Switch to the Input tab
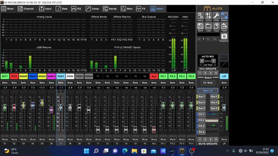This screenshot has height=156, width=278. coord(45,9)
